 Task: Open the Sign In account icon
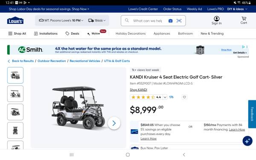[216, 20]
